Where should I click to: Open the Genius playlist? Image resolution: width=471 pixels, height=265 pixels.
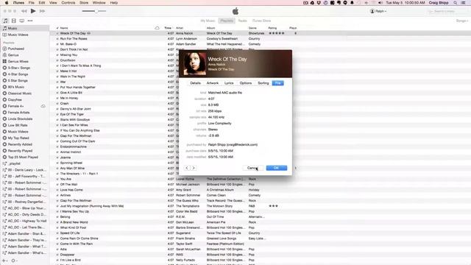(x=13, y=55)
